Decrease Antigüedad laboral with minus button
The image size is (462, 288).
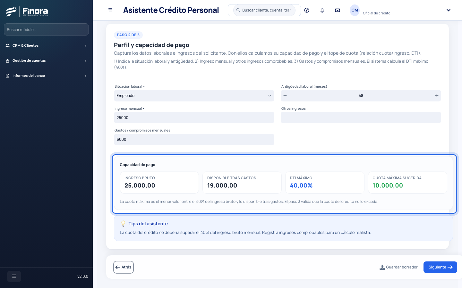[285, 96]
